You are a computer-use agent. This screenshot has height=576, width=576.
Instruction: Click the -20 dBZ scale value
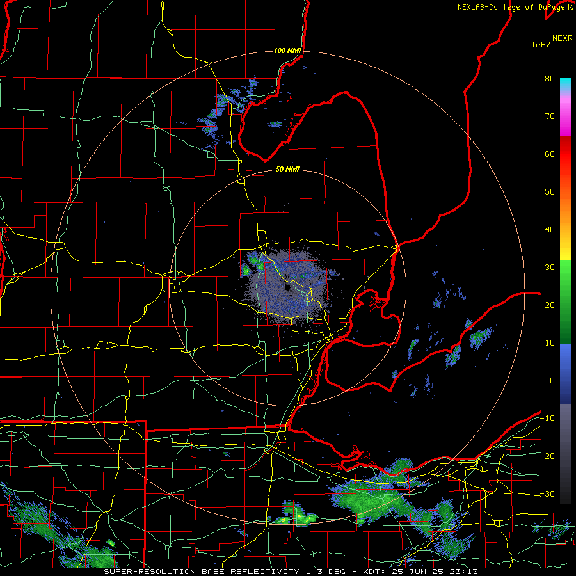547,456
